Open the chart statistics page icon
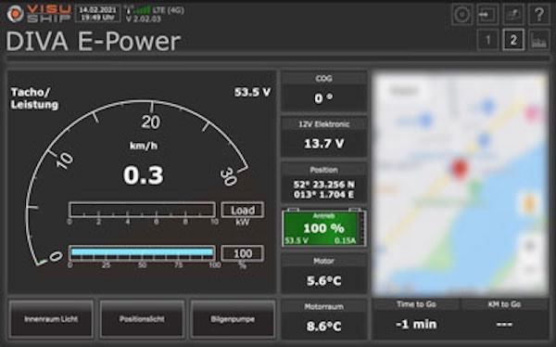 [539, 40]
